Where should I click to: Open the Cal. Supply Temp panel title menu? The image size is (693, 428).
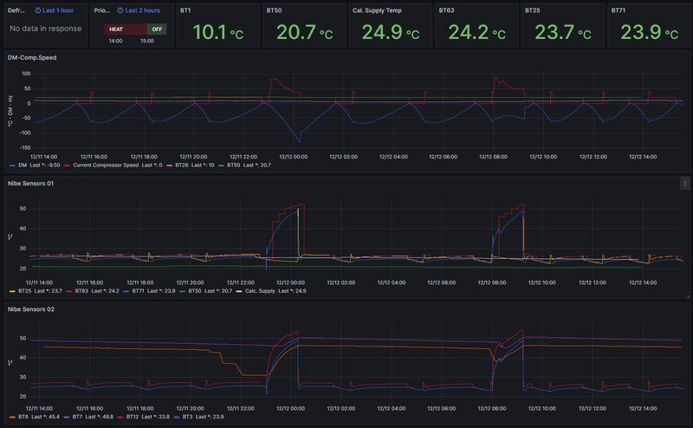377,10
